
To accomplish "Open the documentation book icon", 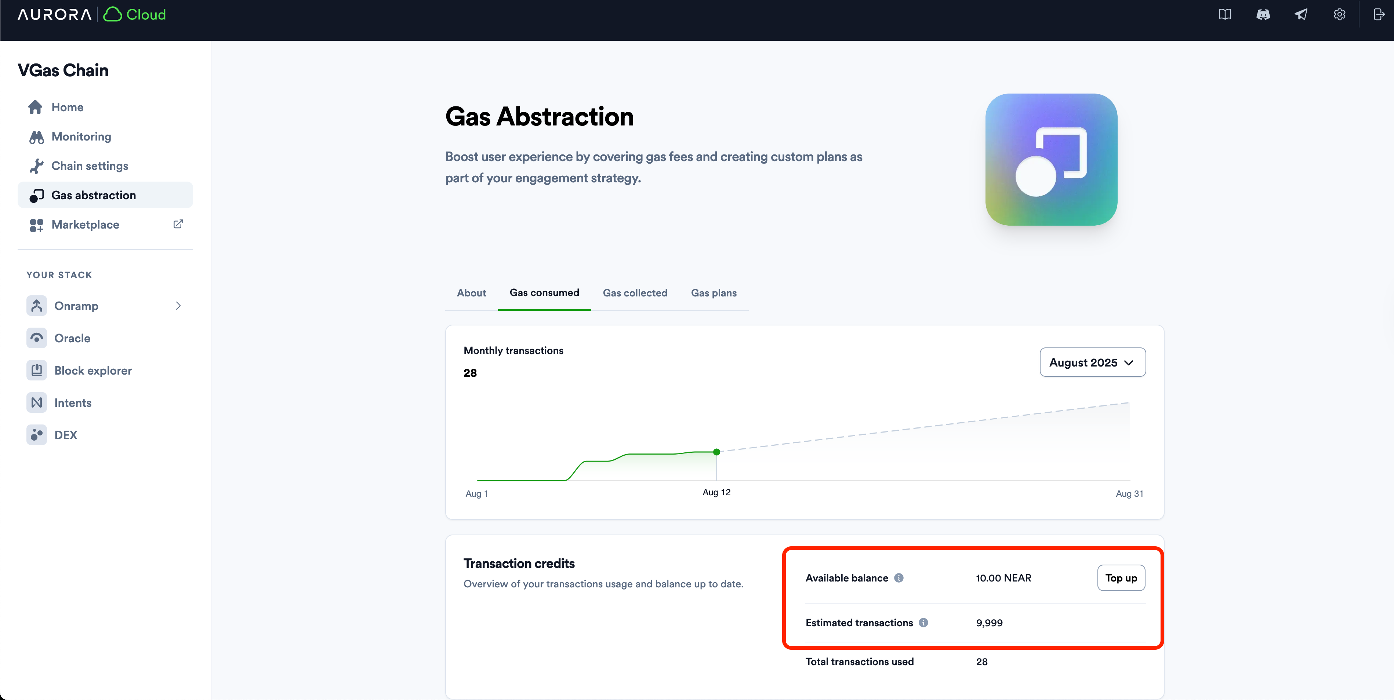I will click(1225, 15).
